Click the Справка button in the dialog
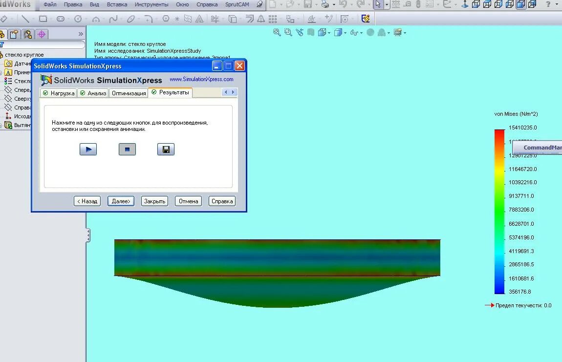Viewport: 562px width, 362px height. (x=222, y=201)
